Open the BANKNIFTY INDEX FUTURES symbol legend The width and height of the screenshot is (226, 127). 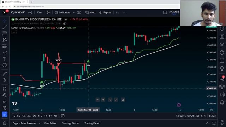[x=38, y=19]
